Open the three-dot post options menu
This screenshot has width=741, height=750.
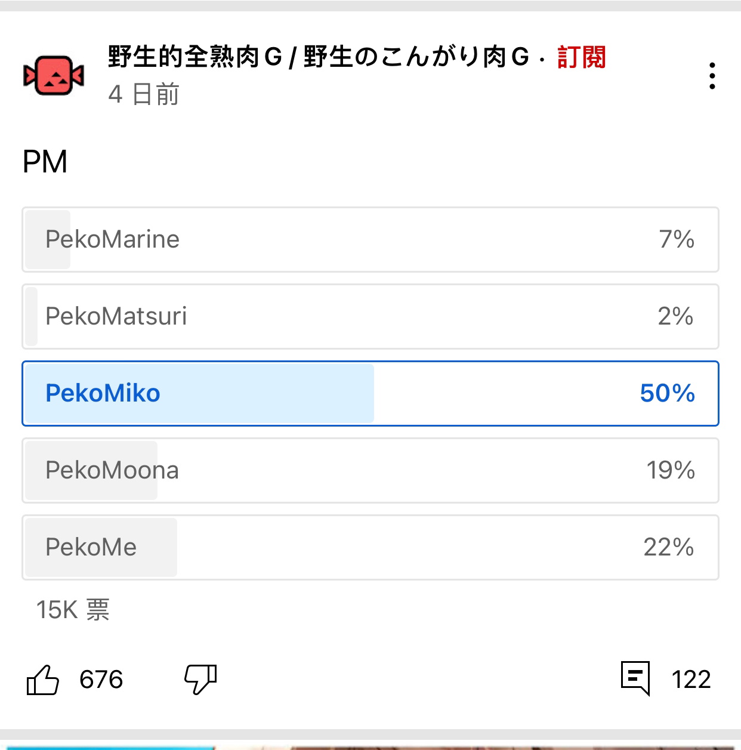point(712,76)
